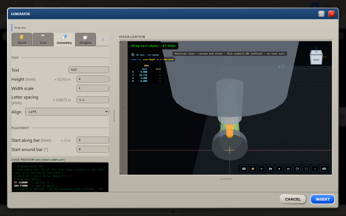Toggle the I/O panel button
Screen dimensions: 346x216
coord(324,169)
